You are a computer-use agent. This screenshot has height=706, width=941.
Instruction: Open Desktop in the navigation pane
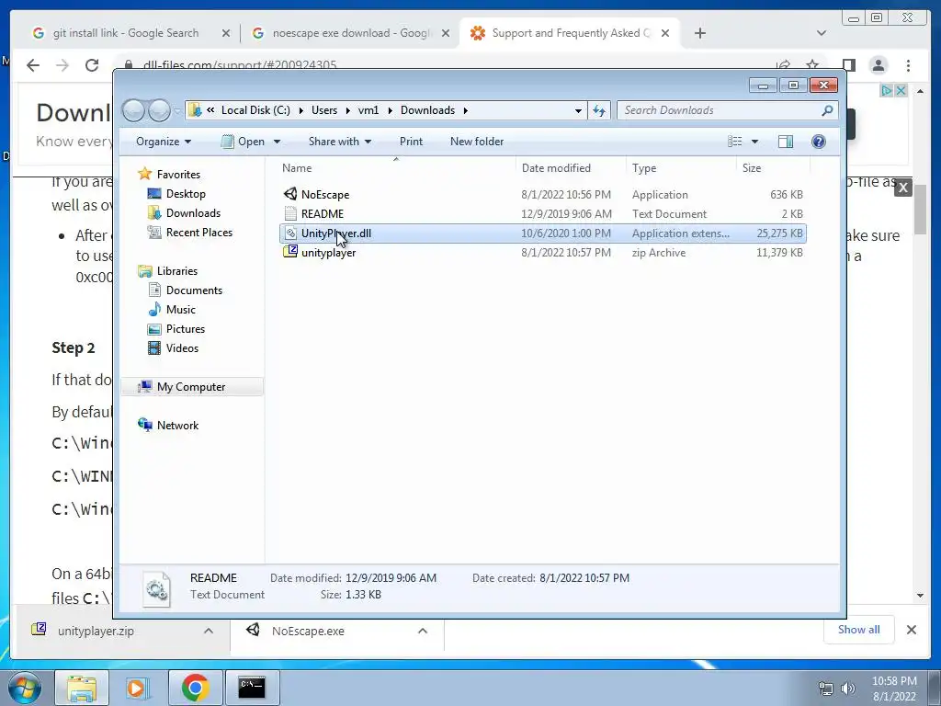[186, 194]
